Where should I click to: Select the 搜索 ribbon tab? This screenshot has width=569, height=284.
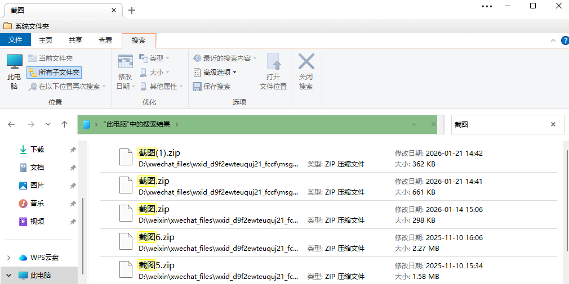click(x=139, y=40)
